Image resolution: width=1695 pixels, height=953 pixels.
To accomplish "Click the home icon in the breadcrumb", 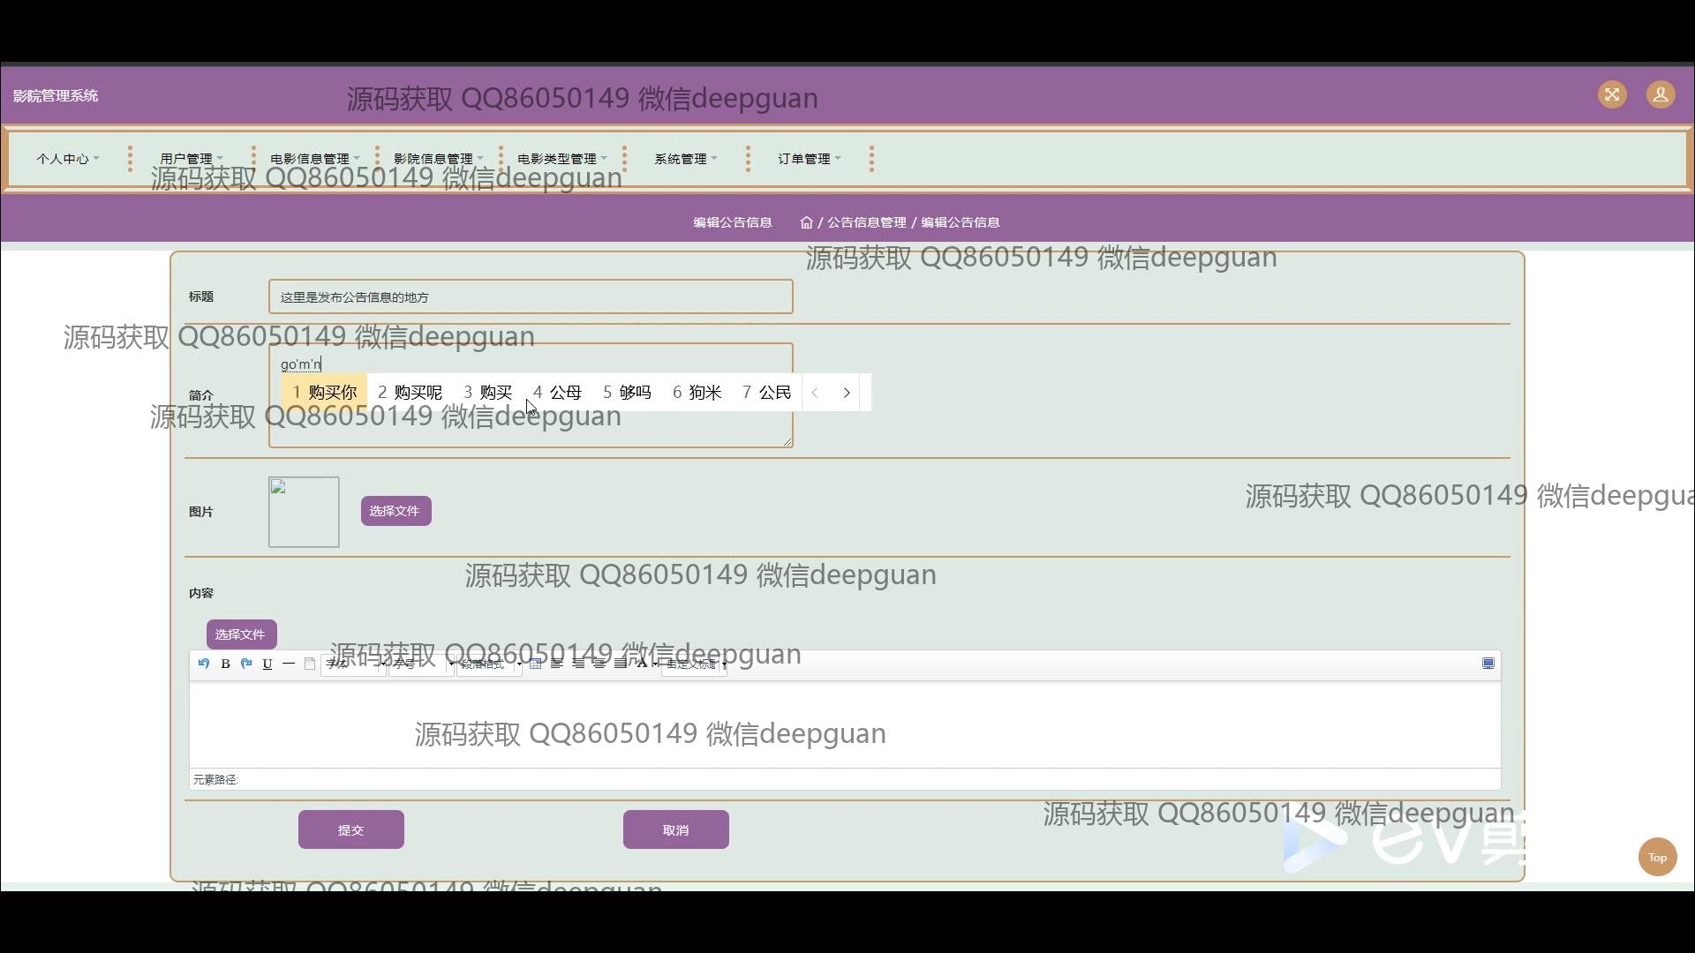I will pyautogui.click(x=806, y=222).
